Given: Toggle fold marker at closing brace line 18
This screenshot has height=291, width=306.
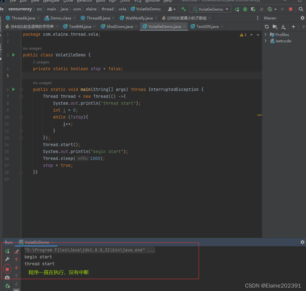Looking at the screenshot, I should (x=21, y=172).
